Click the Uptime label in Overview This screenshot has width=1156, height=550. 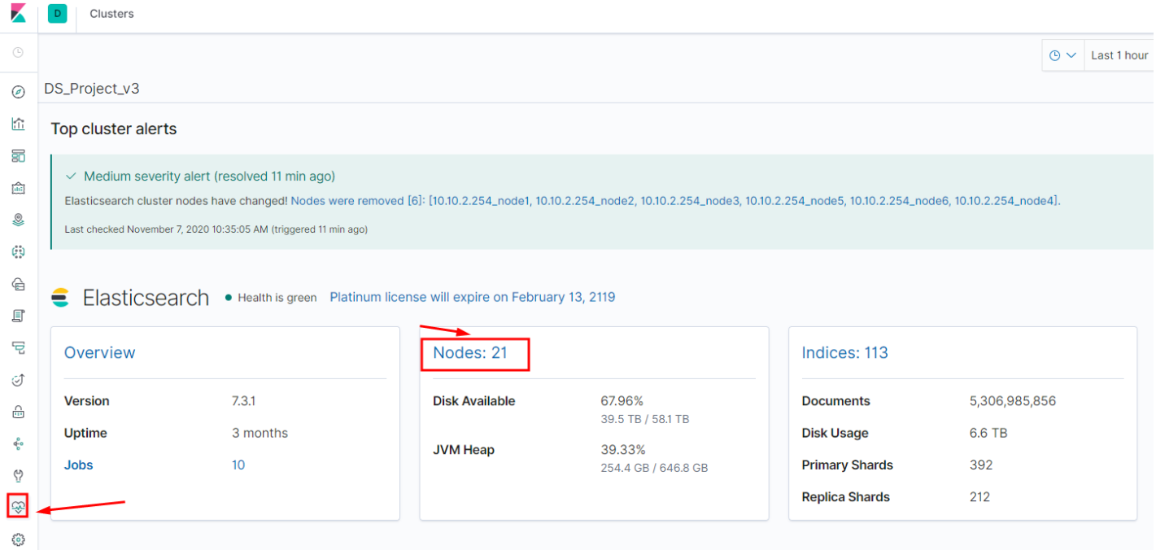click(85, 433)
